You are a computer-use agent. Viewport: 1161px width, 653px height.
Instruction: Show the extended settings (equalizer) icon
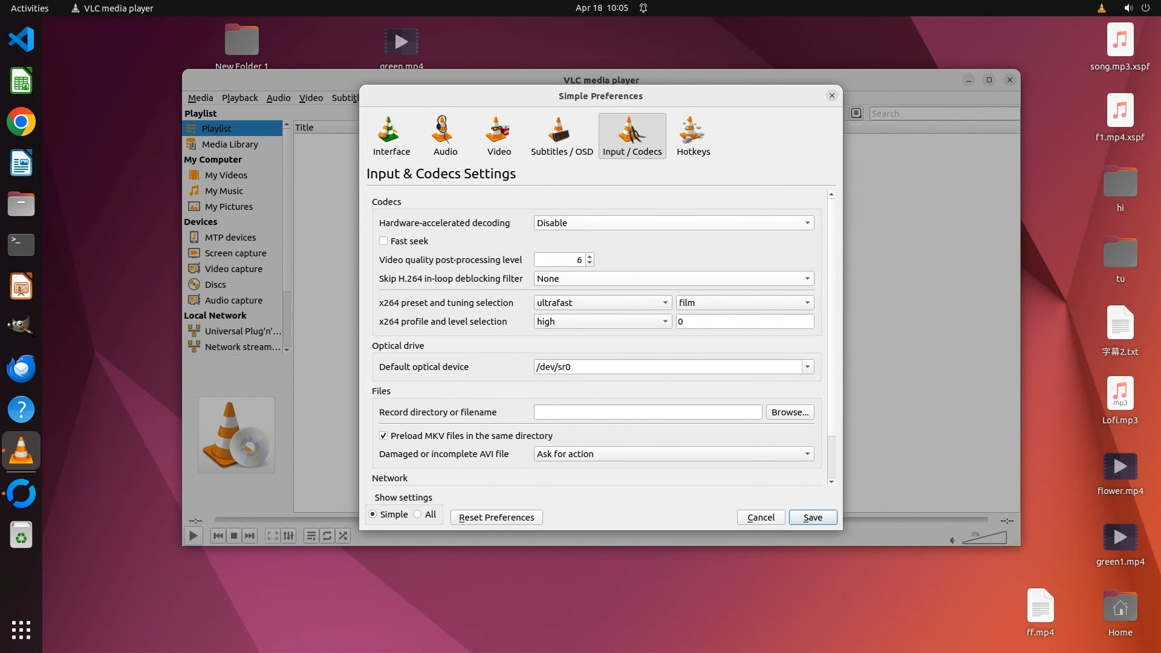coord(289,536)
